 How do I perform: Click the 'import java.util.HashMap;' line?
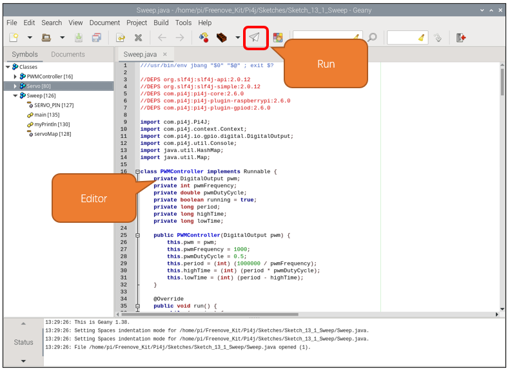[x=182, y=151]
